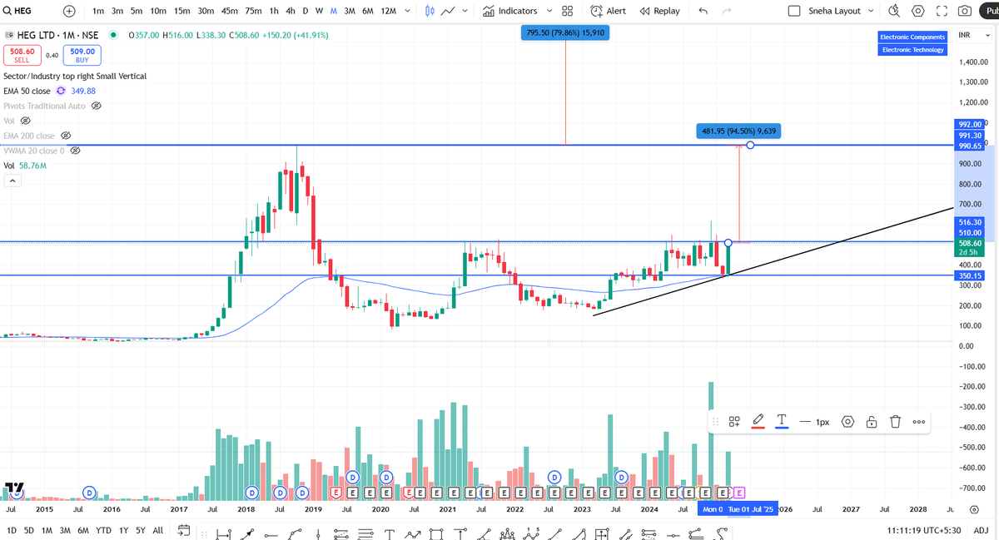The image size is (999, 540).
Task: Click the 350.15 price level label
Action: point(970,275)
